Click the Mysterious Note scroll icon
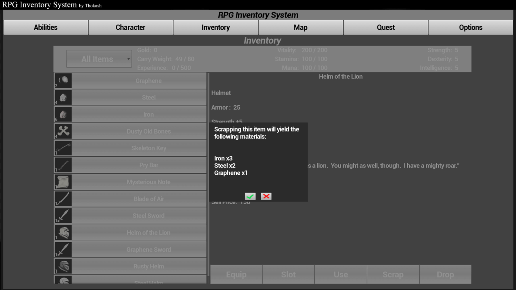The height and width of the screenshot is (290, 516). pyautogui.click(x=63, y=181)
